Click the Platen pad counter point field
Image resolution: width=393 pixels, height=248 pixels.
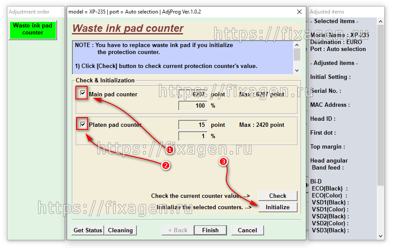193,125
